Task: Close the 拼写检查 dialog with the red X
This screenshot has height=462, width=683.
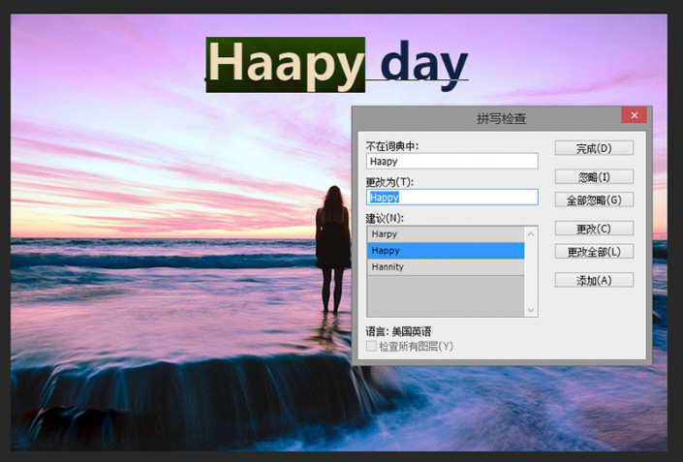Action: point(634,115)
